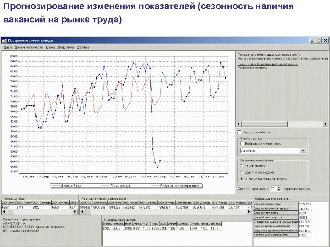
Task: Click forecast column header 2009, Декабрь
Action: click(202, 203)
